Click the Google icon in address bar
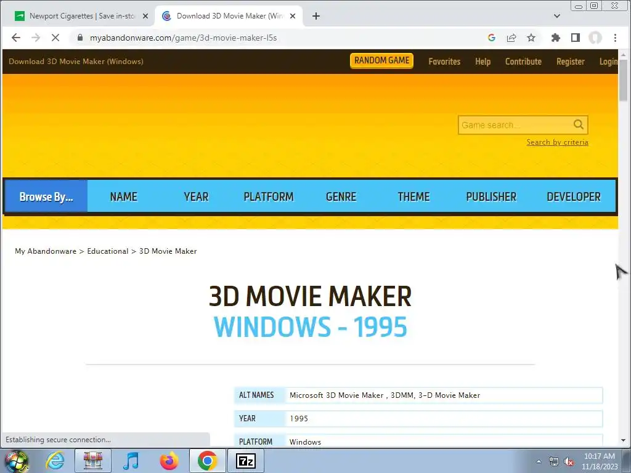 point(491,38)
